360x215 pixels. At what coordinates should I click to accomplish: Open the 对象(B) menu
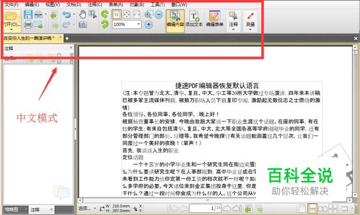(137, 4)
